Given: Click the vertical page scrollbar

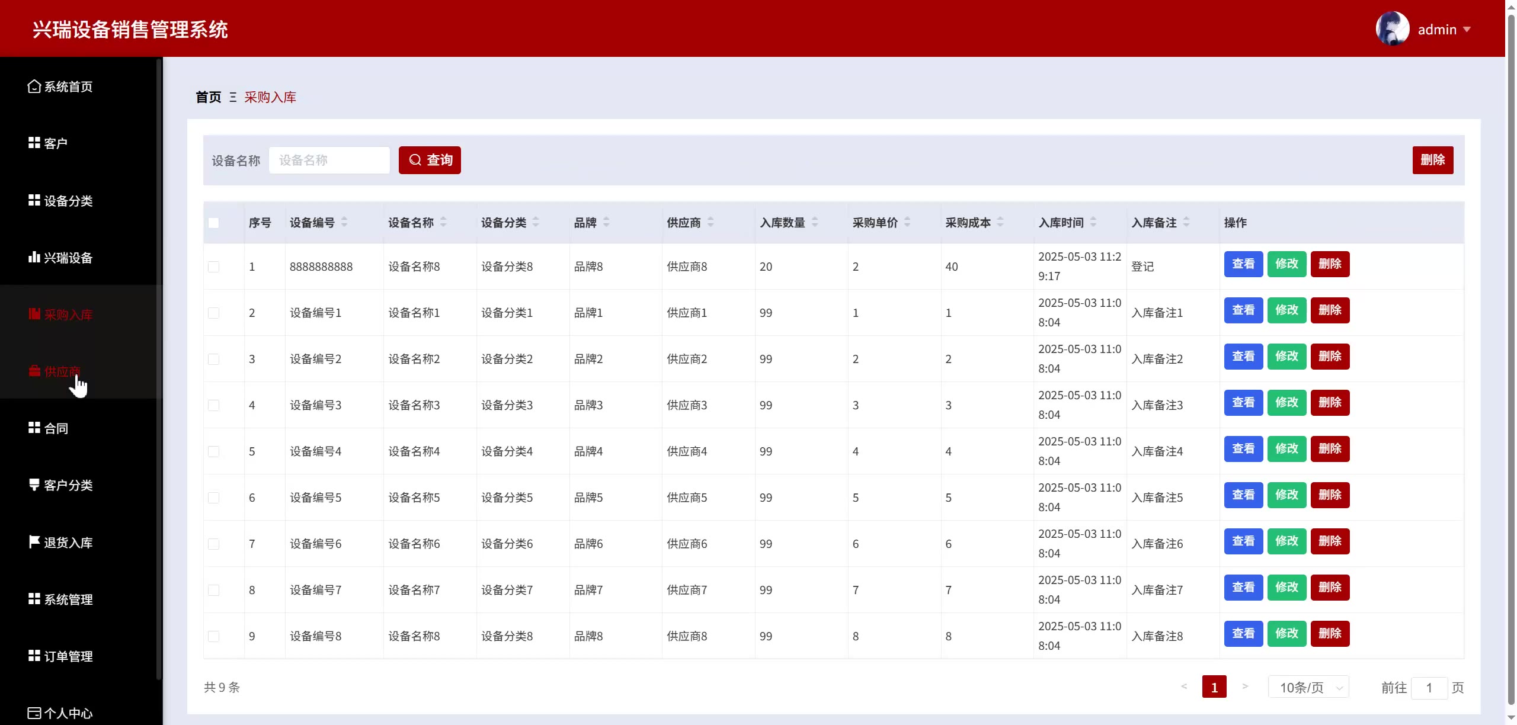Looking at the screenshot, I should (1510, 355).
